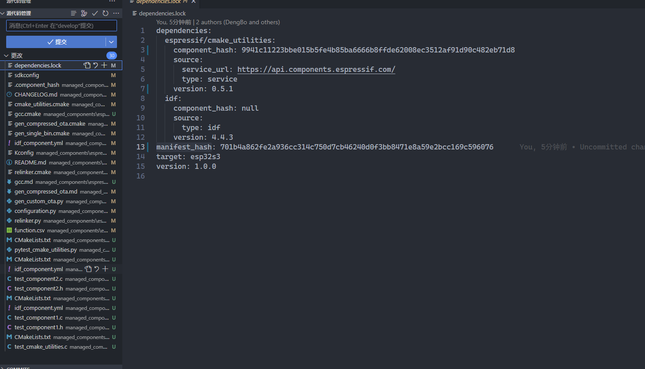
Task: Focus the commit message input box
Action: 61,26
